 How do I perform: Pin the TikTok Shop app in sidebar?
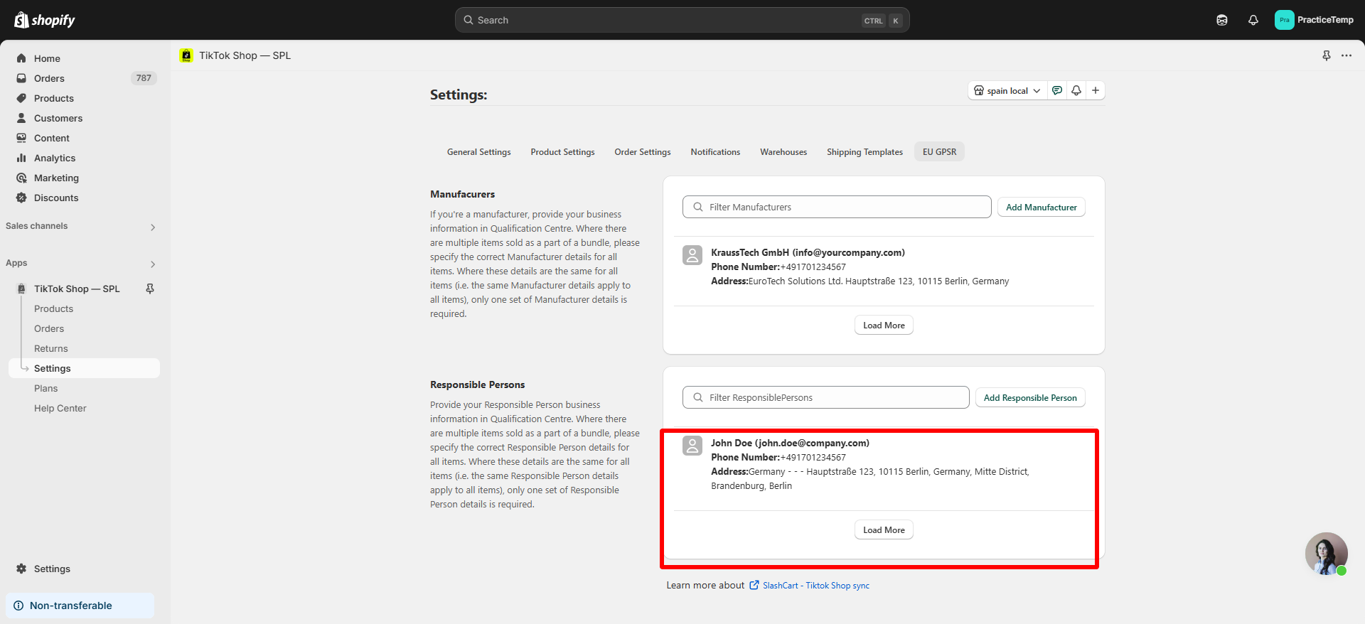[x=150, y=289]
